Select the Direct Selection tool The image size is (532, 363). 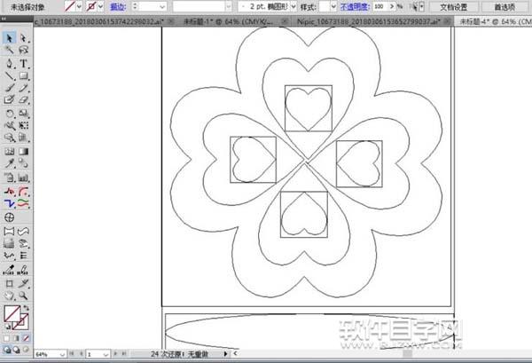click(x=24, y=38)
